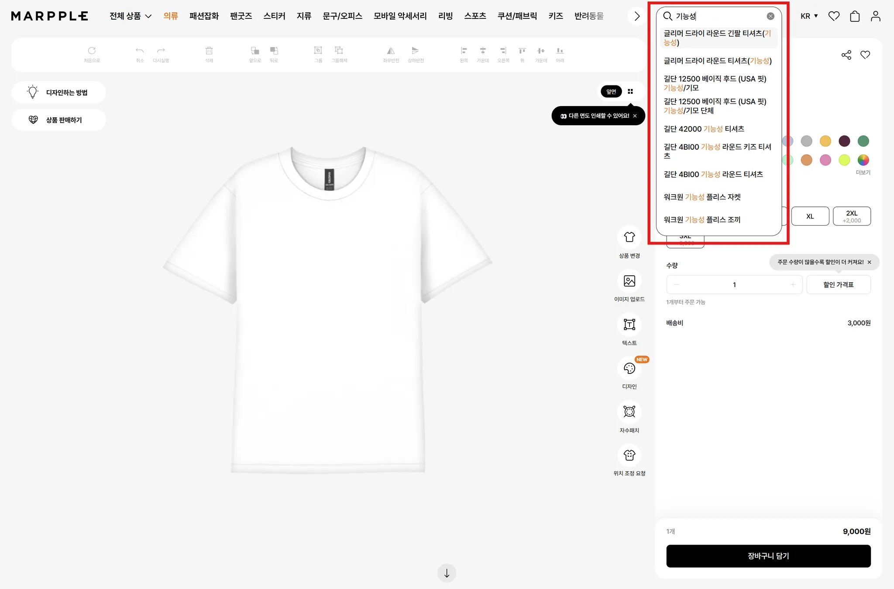The height and width of the screenshot is (589, 894).
Task: Pick the pink color swatch
Action: (825, 160)
